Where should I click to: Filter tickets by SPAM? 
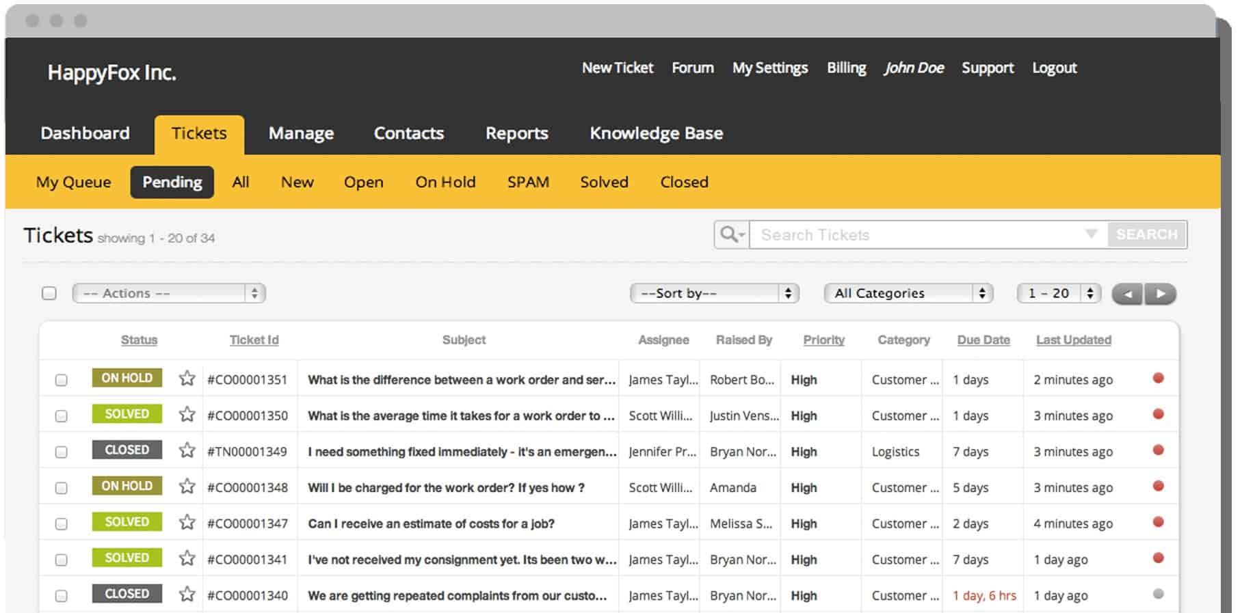point(528,182)
